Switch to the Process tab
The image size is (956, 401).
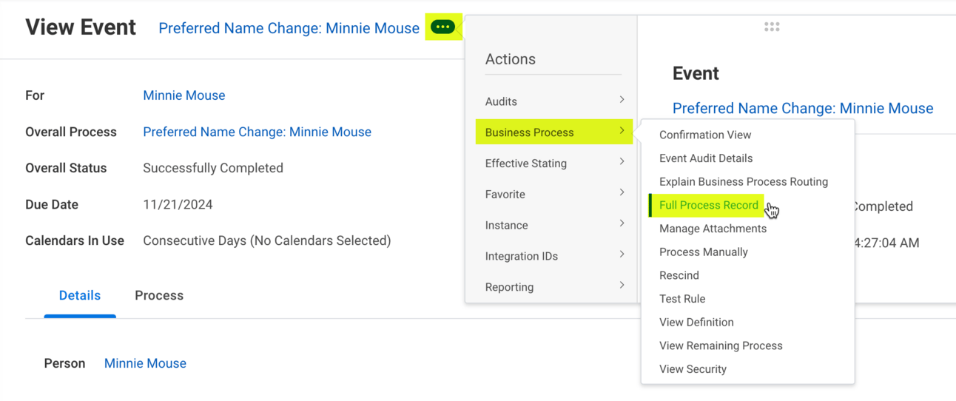[x=159, y=295]
